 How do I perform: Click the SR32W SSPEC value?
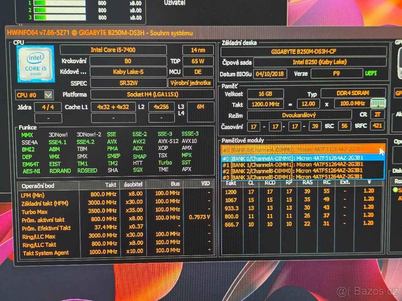click(128, 83)
